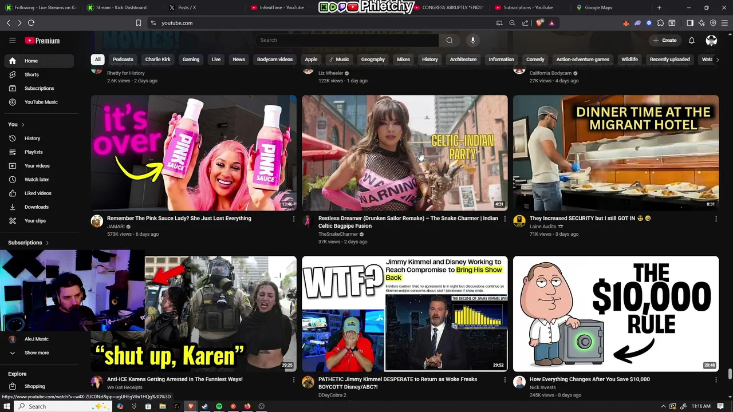Click the YouTube Premium logo
The image size is (733, 412).
[42, 41]
